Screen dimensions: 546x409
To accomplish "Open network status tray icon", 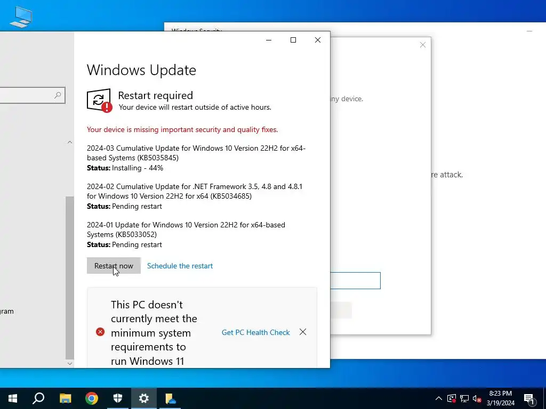I will click(464, 398).
